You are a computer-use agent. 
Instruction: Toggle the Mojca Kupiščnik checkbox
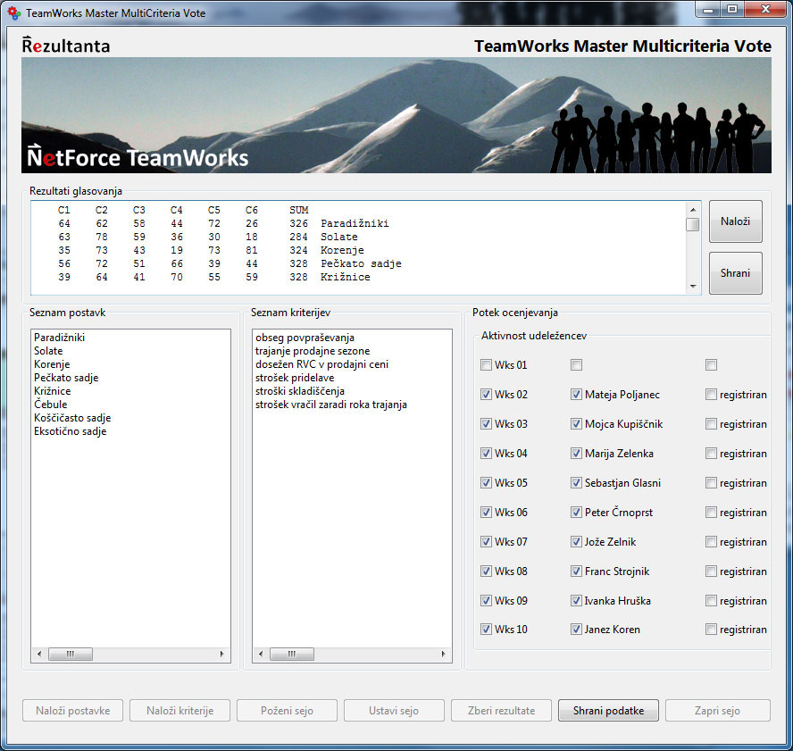pyautogui.click(x=576, y=424)
